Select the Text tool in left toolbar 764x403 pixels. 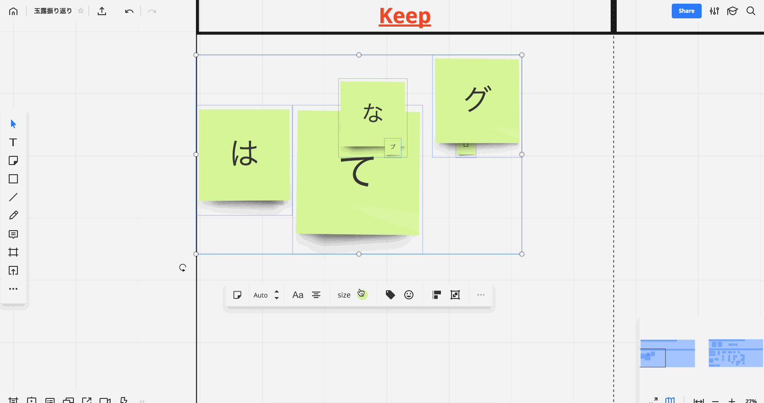point(13,143)
